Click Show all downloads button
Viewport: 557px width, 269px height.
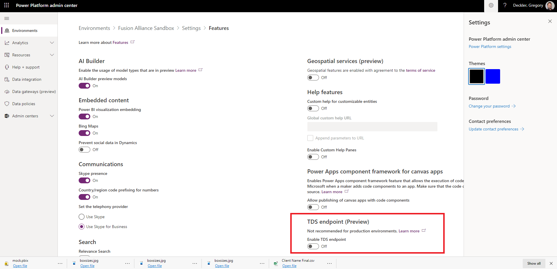pos(534,263)
